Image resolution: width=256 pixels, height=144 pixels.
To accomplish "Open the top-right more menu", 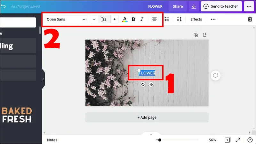I will pos(249,6).
